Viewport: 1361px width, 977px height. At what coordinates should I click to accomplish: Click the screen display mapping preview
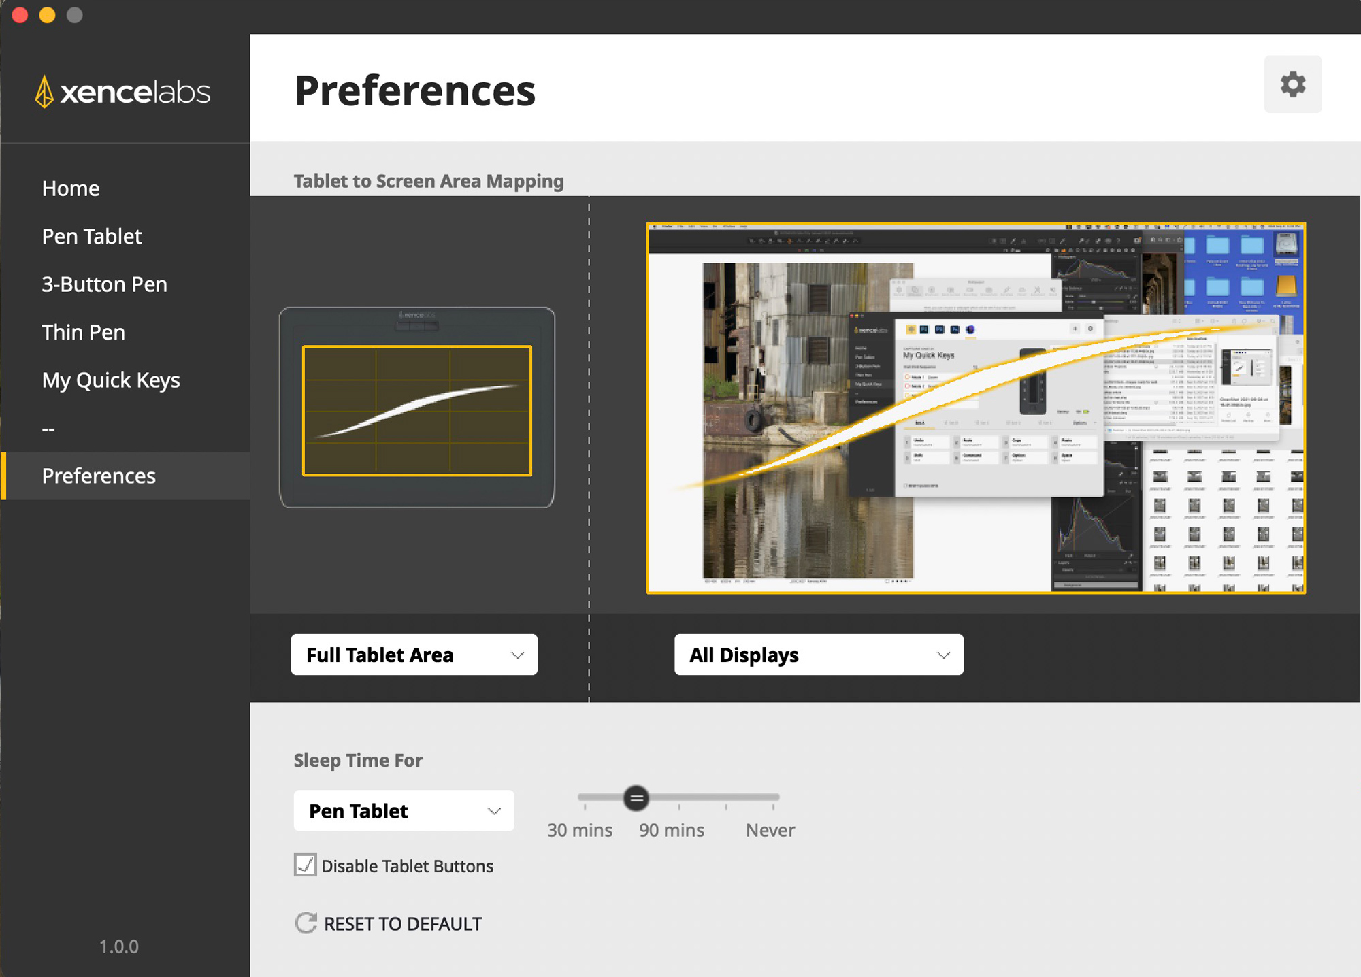coord(975,408)
